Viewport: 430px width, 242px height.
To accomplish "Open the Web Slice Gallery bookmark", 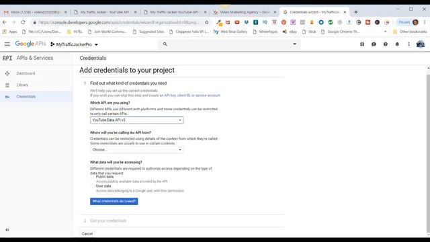I will [x=230, y=32].
